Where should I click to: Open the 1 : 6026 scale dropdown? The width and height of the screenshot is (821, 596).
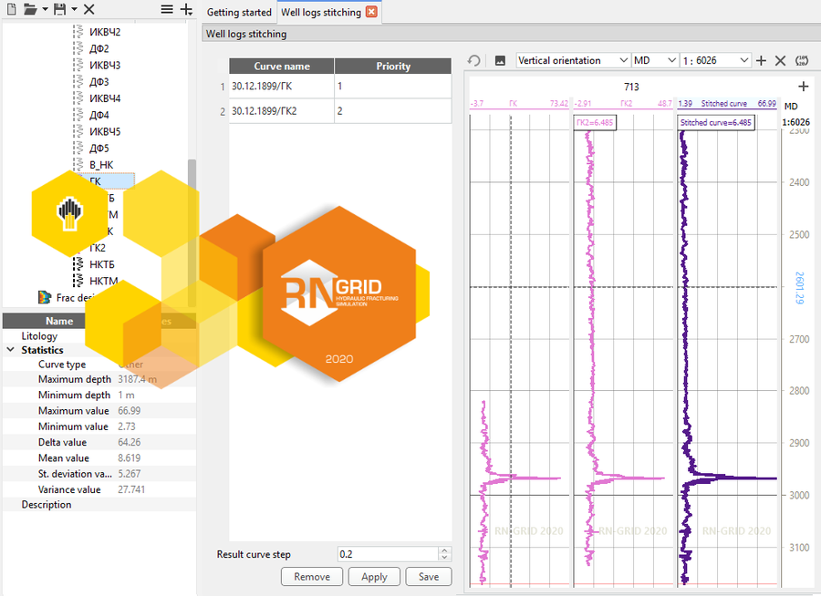coord(715,60)
